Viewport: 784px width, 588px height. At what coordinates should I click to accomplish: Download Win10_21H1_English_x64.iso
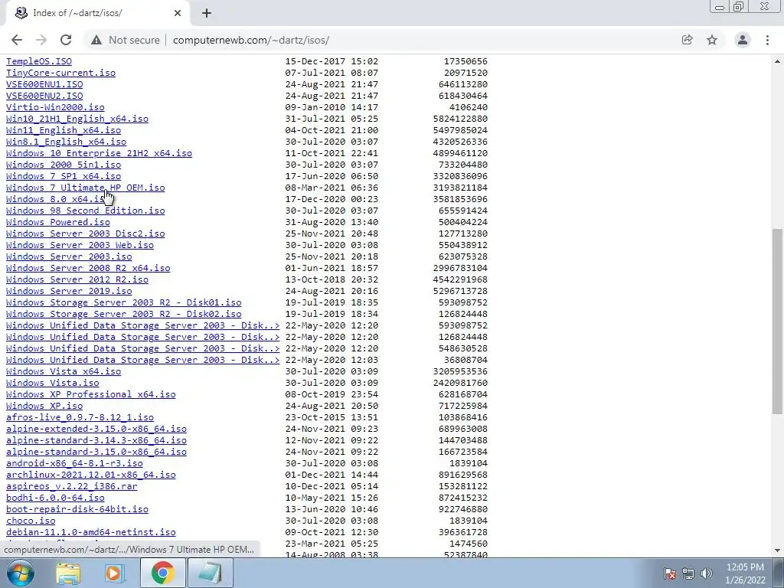tap(77, 119)
